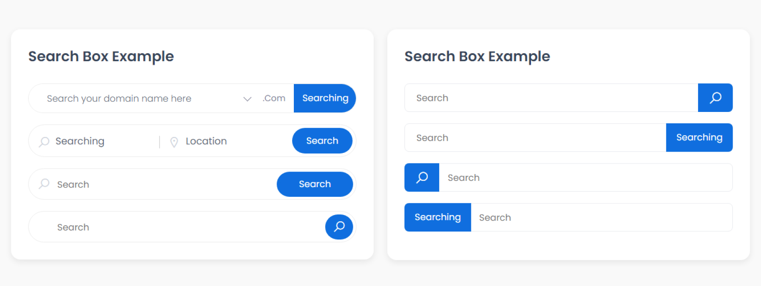This screenshot has height=286, width=761.
Task: Select the .Com domain extension
Action: 274,98
